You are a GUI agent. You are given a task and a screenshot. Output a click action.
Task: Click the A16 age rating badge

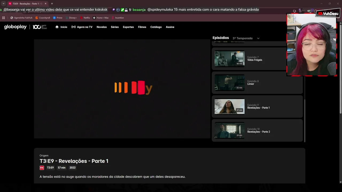tap(42, 168)
